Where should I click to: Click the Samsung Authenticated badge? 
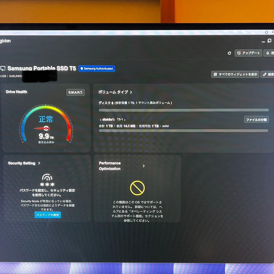pos(97,68)
